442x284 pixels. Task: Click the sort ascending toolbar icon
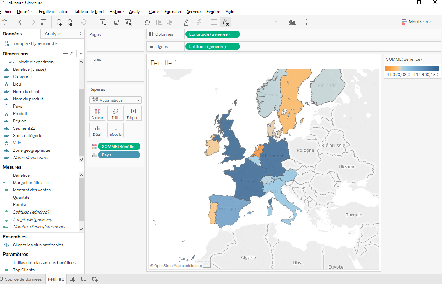click(159, 22)
